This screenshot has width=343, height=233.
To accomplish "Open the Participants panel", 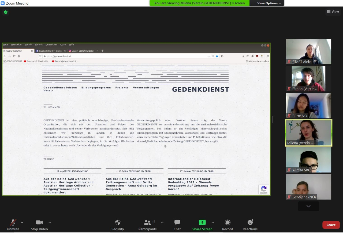I will point(147,225).
